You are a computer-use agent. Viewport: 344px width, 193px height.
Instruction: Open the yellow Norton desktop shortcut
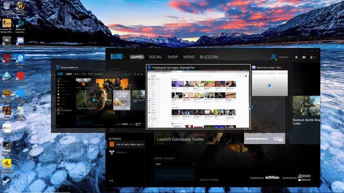tap(6, 166)
